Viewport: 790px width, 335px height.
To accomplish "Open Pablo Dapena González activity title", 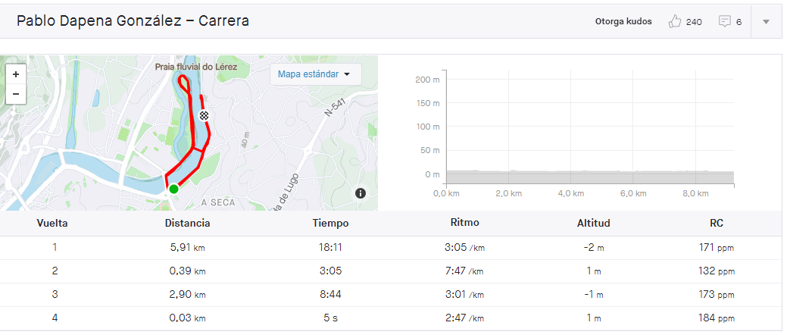I will (133, 21).
